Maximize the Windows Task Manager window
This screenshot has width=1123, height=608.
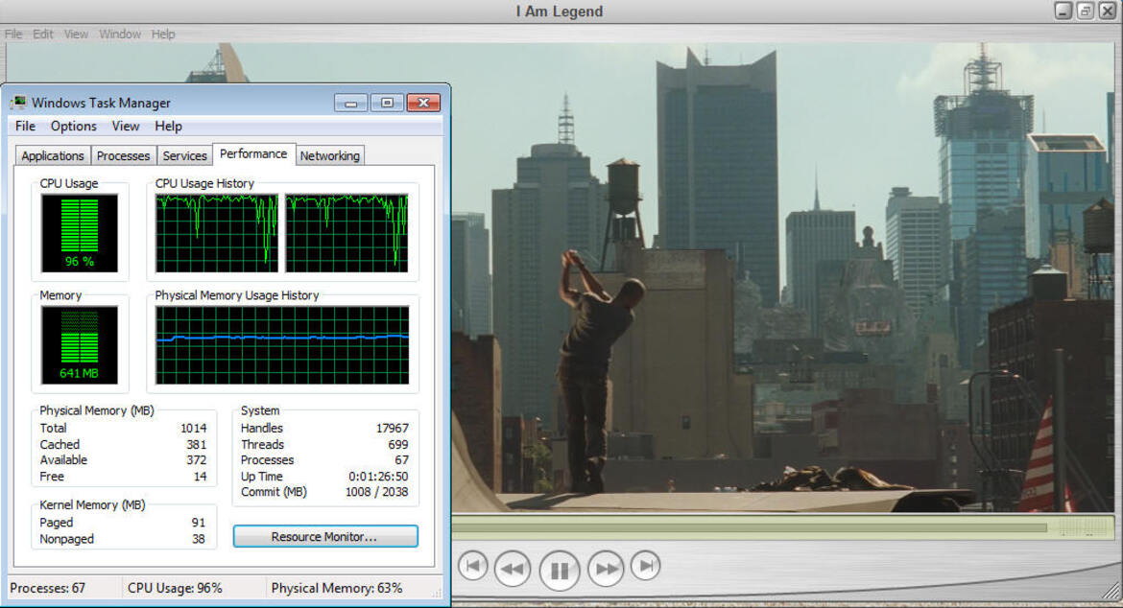coord(387,103)
